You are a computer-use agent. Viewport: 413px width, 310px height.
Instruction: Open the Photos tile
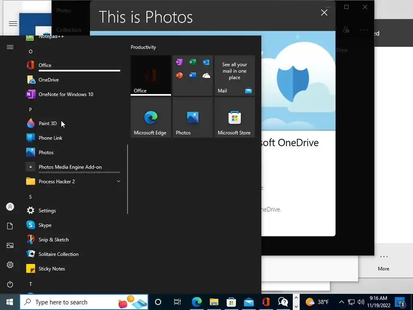pos(192,117)
